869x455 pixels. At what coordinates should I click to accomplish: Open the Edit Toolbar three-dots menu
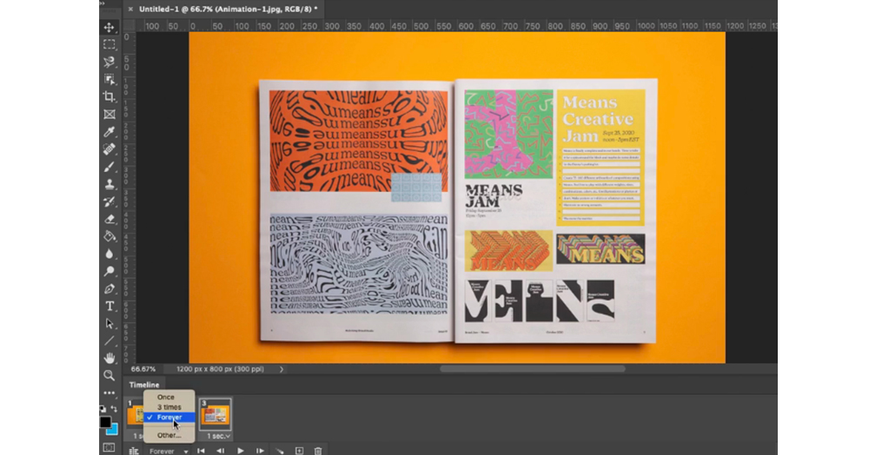tap(109, 393)
